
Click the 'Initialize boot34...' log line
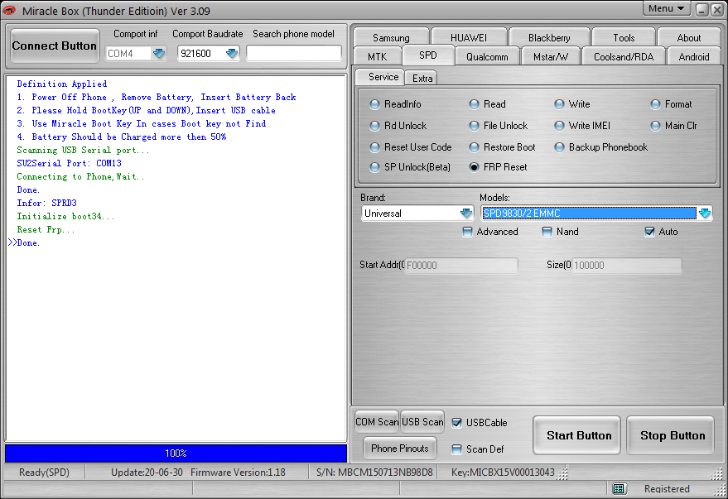[x=65, y=216]
